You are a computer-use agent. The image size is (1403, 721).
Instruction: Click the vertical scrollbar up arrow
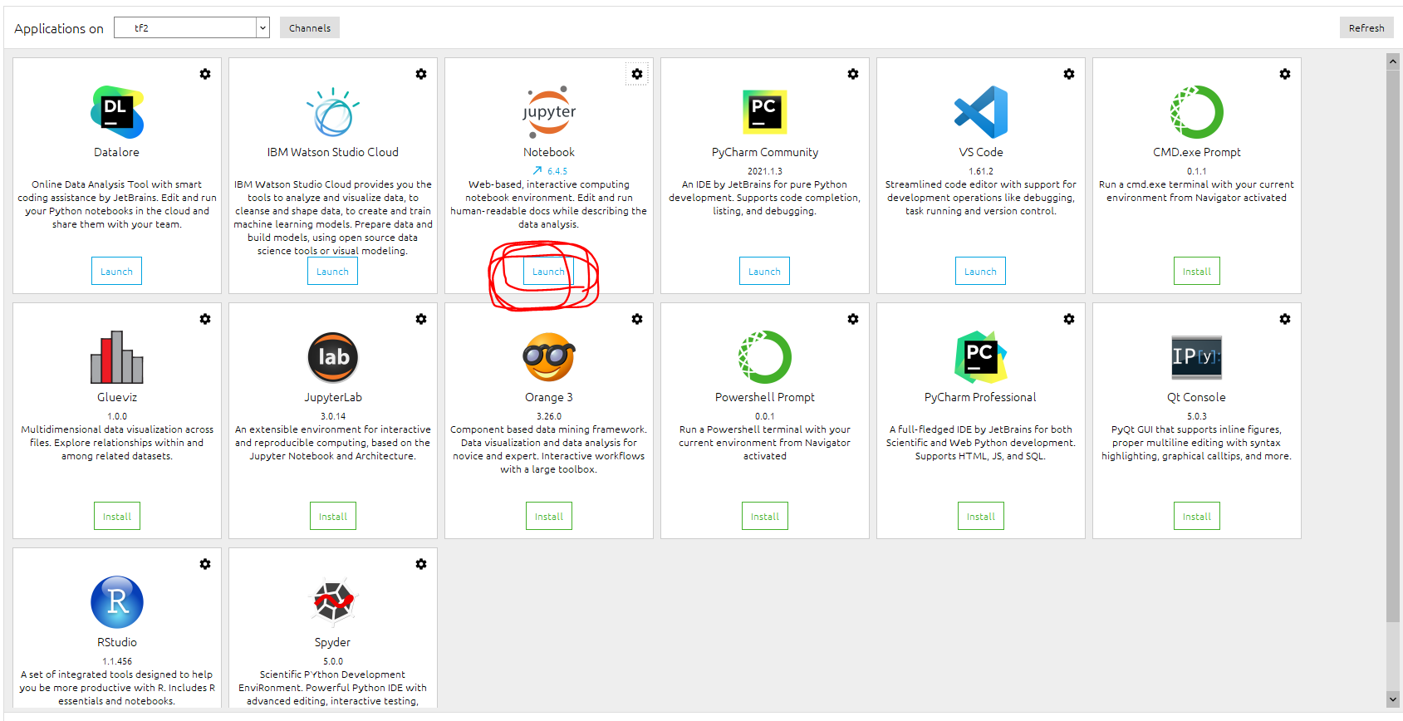pyautogui.click(x=1393, y=61)
